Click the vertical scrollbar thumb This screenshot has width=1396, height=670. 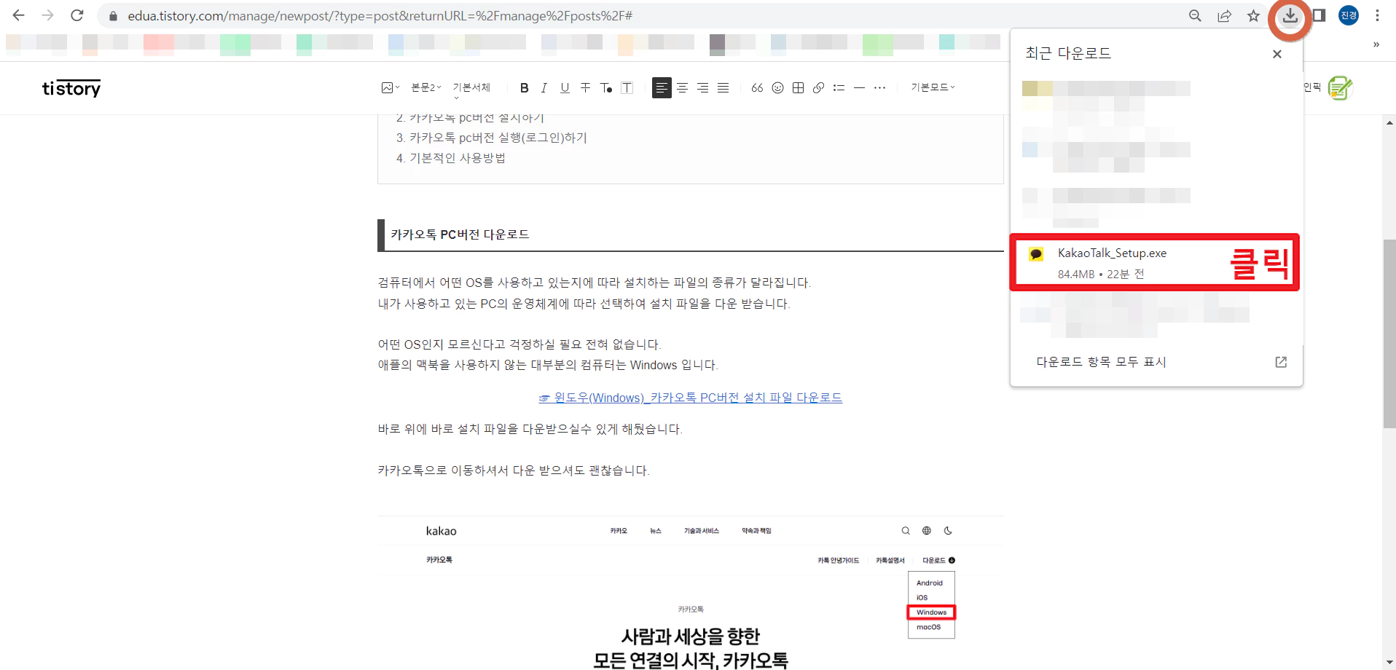1389,334
